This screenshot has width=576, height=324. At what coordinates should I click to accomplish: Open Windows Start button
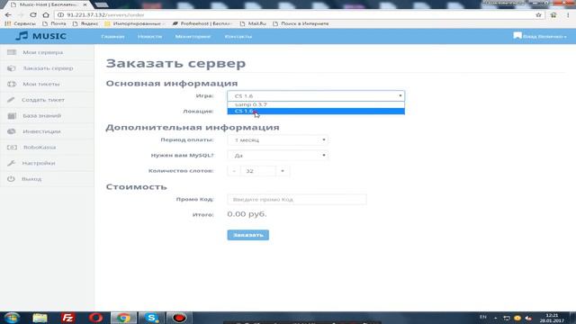pyautogui.click(x=12, y=318)
